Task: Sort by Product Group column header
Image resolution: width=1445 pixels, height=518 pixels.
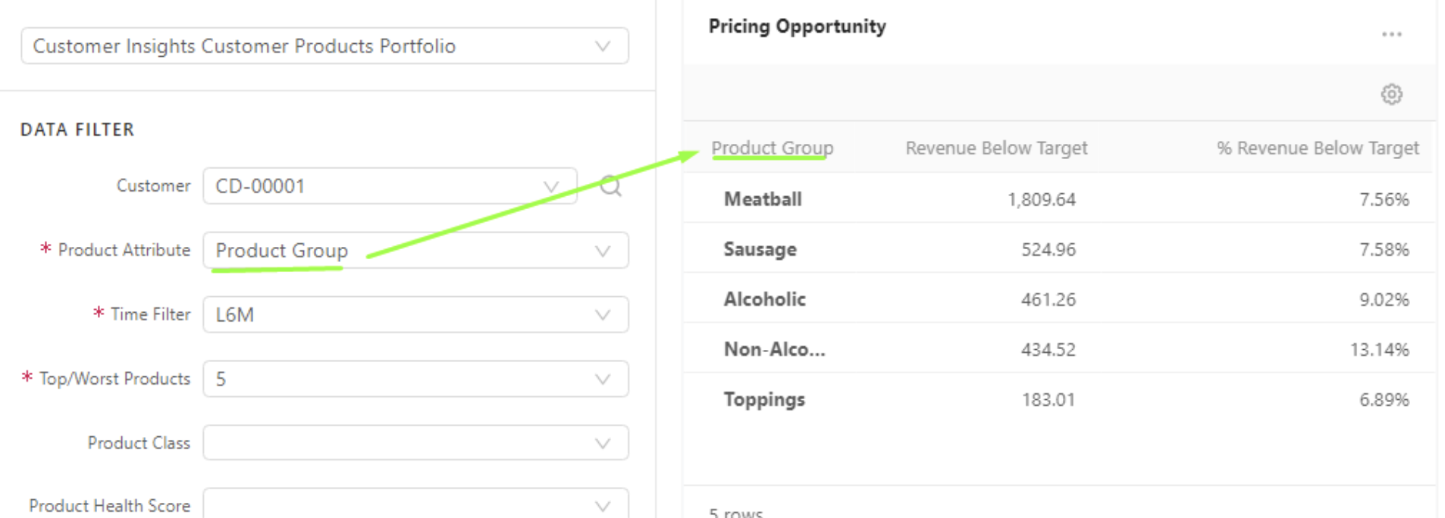Action: [772, 148]
